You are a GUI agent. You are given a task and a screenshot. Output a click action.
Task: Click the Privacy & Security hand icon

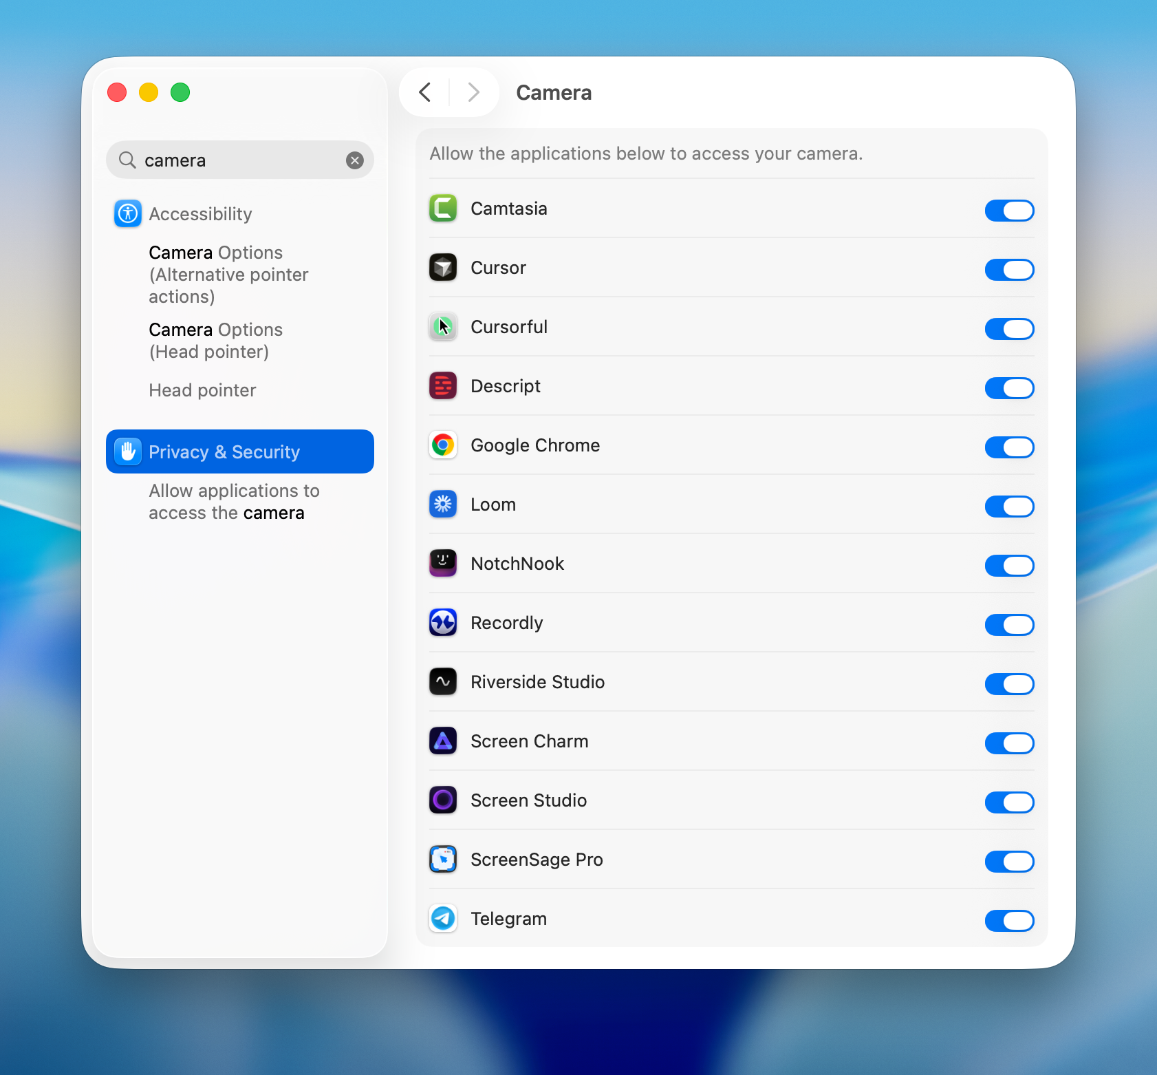pyautogui.click(x=128, y=452)
